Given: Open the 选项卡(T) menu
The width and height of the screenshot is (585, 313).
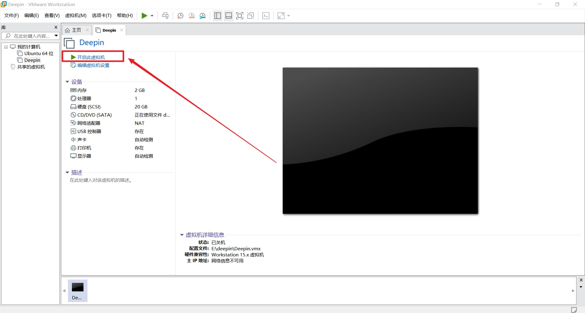Looking at the screenshot, I should click(102, 16).
